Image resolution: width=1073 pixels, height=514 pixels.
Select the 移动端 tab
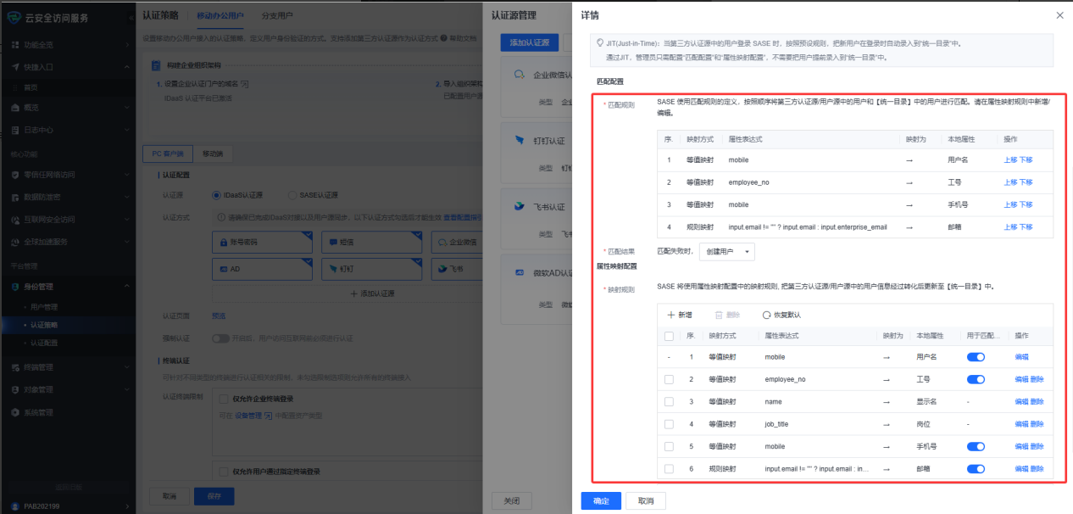pyautogui.click(x=213, y=154)
